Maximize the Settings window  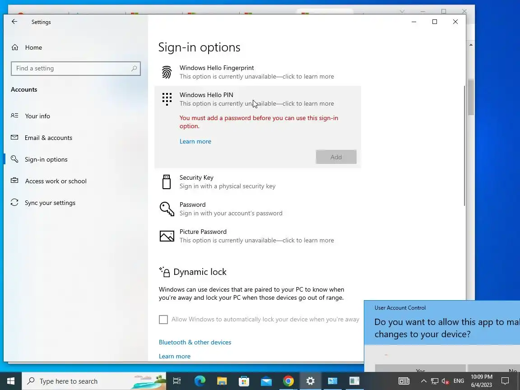tap(434, 22)
